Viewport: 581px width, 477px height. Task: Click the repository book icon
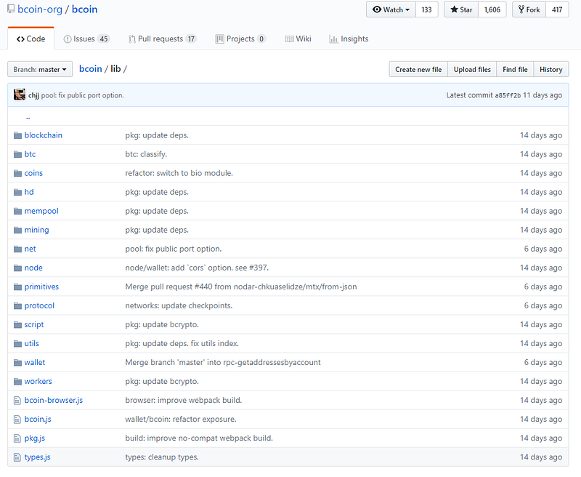[9, 10]
